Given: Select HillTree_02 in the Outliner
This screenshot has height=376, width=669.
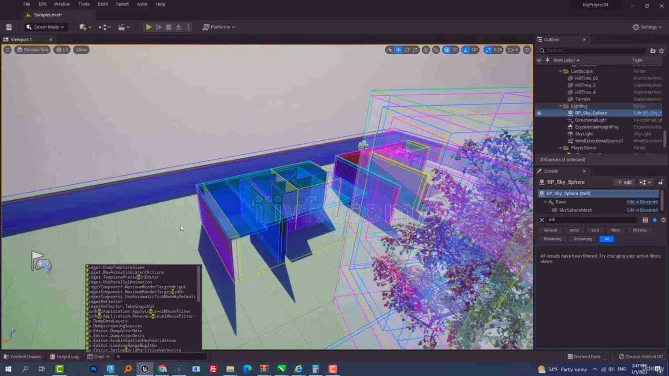Looking at the screenshot, I should [586, 78].
